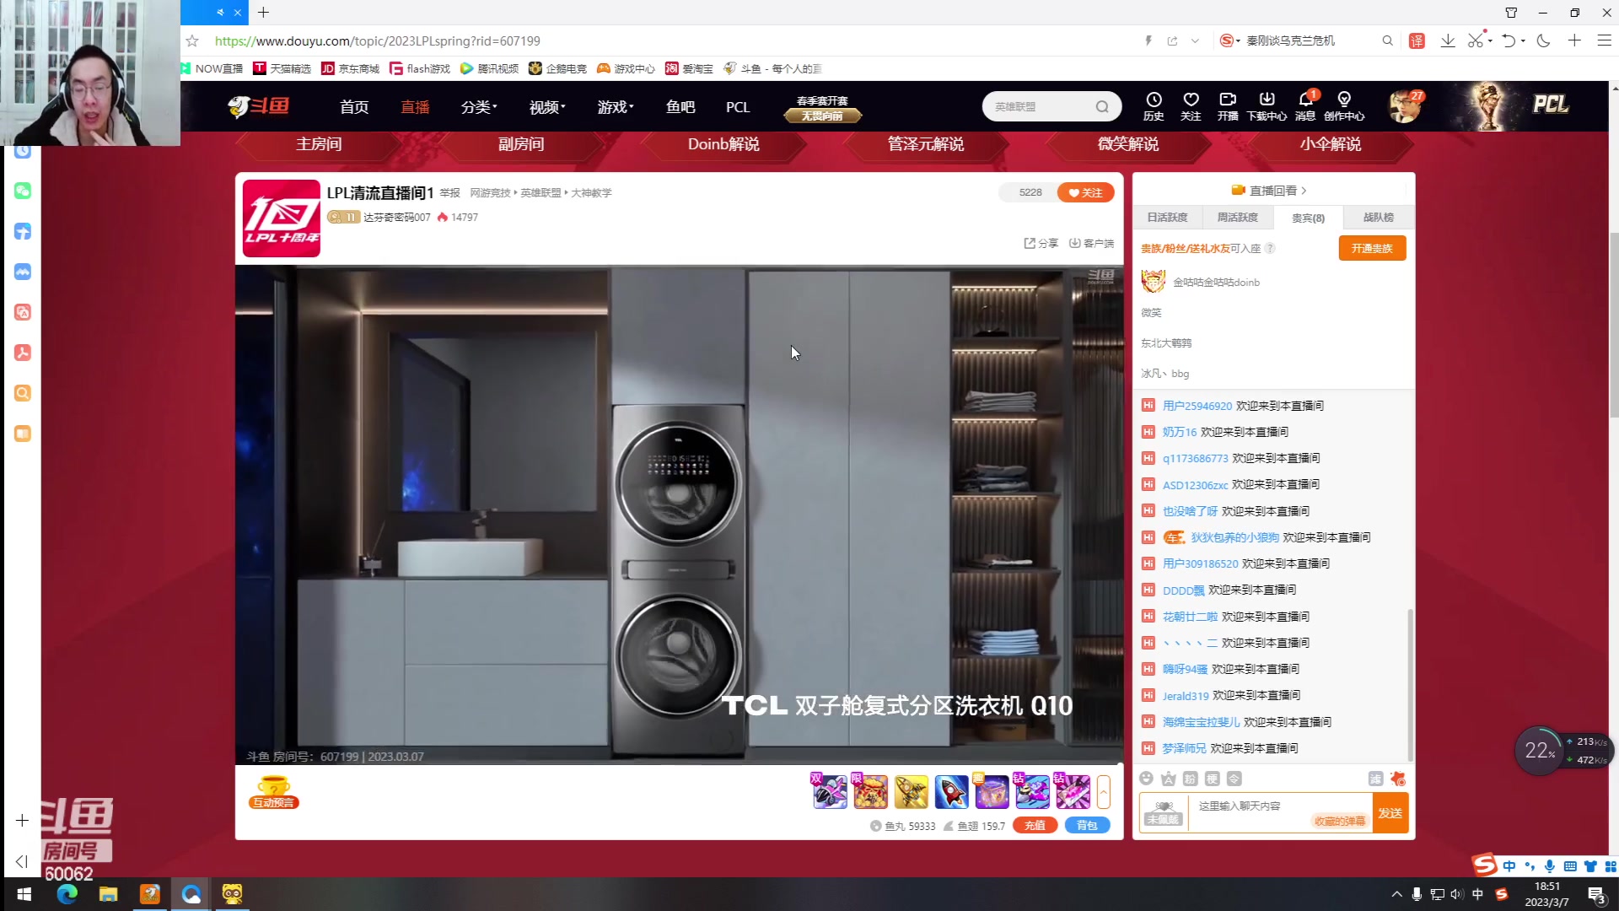Screen dimensions: 1619x911
Task: Click the 发送 send button
Action: [1390, 813]
